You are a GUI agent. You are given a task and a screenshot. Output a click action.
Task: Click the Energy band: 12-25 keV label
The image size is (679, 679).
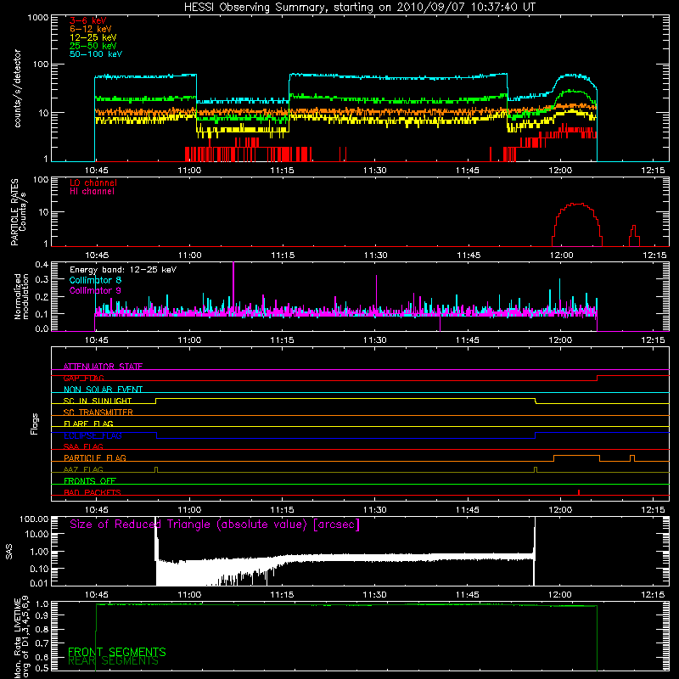pos(123,270)
